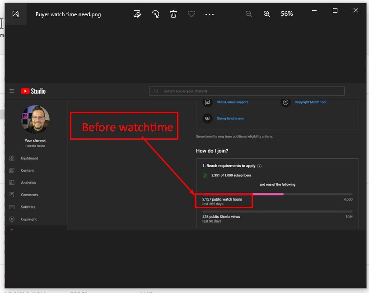Click the YouTube Studio logo

tap(33, 91)
